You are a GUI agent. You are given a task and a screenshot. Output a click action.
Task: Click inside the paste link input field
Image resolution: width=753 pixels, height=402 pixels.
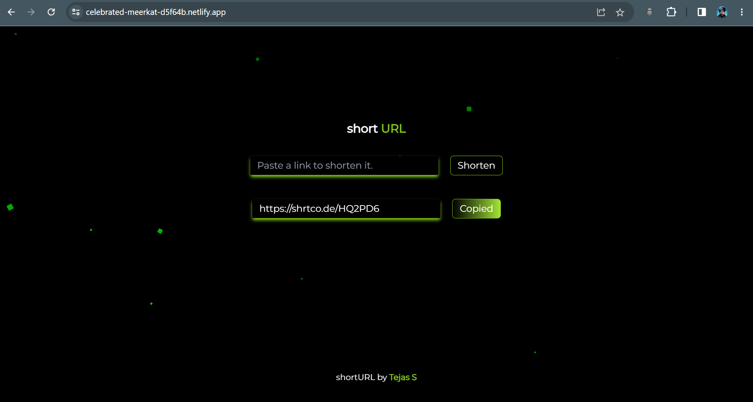344,165
